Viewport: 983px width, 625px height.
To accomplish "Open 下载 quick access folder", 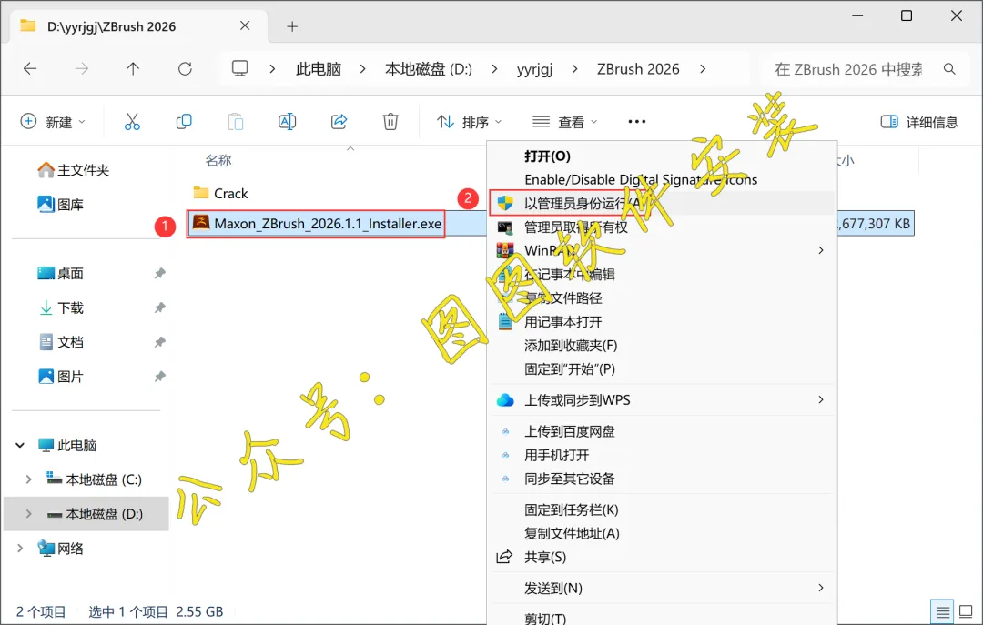I will pyautogui.click(x=61, y=307).
